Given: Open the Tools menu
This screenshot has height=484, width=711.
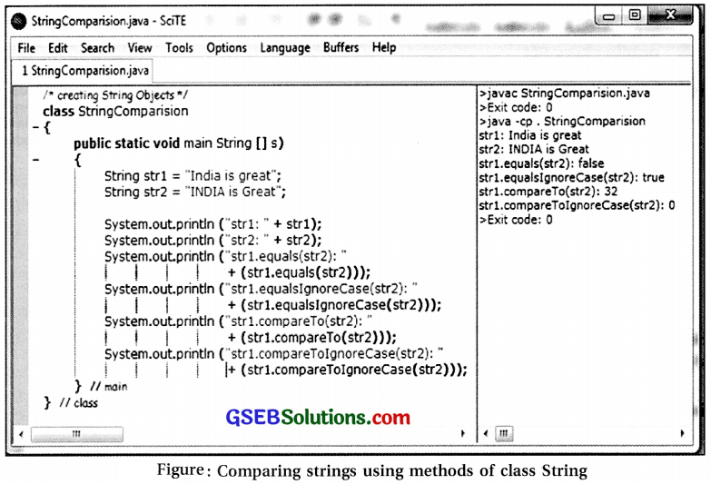Looking at the screenshot, I should (x=179, y=47).
